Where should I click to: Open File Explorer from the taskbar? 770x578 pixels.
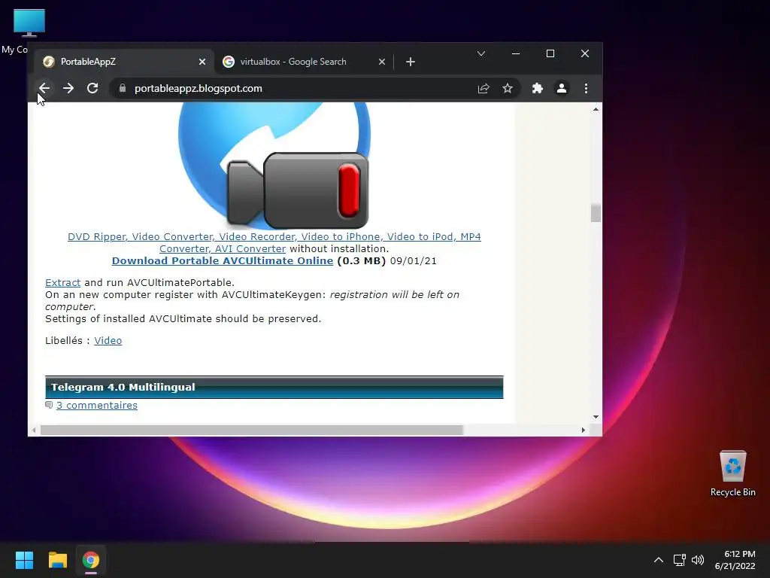(x=57, y=560)
